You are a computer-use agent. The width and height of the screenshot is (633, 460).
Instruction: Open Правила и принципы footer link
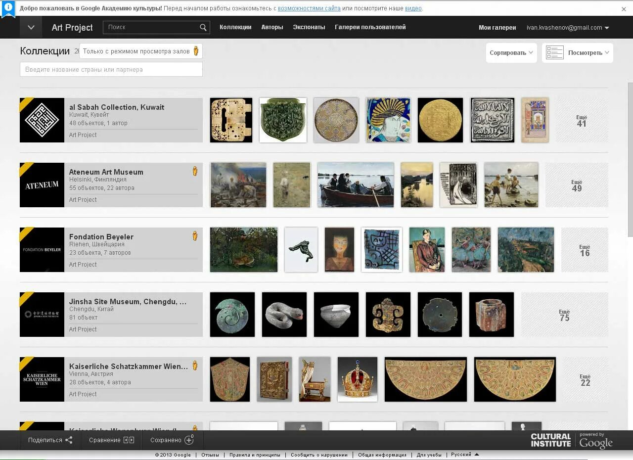(x=255, y=455)
